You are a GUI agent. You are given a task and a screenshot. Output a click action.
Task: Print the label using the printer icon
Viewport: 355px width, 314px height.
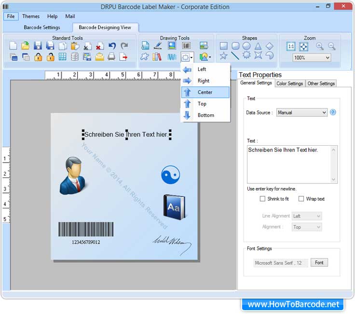pyautogui.click(x=111, y=56)
